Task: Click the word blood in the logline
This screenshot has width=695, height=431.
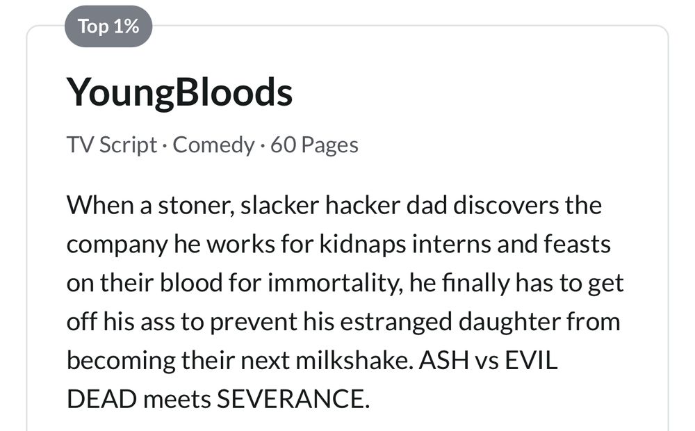Action: point(191,283)
